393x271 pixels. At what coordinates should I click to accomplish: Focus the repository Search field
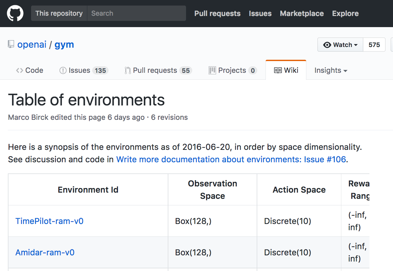(x=136, y=13)
